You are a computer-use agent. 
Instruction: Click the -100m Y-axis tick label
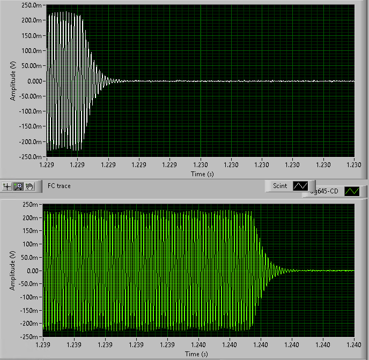(29, 297)
